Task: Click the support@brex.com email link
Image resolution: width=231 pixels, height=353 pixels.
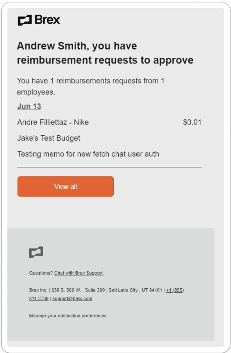Action: point(72,299)
